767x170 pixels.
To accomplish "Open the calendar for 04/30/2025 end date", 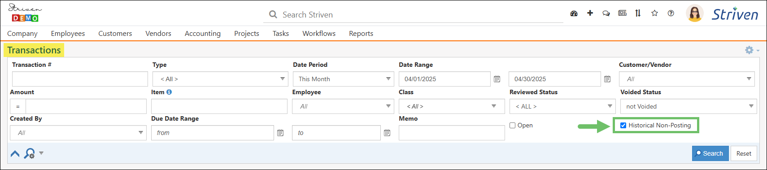I will (x=607, y=79).
